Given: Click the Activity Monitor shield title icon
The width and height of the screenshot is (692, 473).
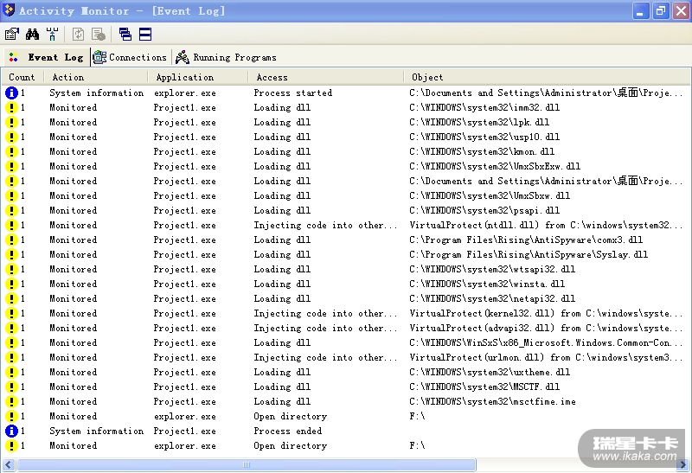Looking at the screenshot, I should coord(10,10).
